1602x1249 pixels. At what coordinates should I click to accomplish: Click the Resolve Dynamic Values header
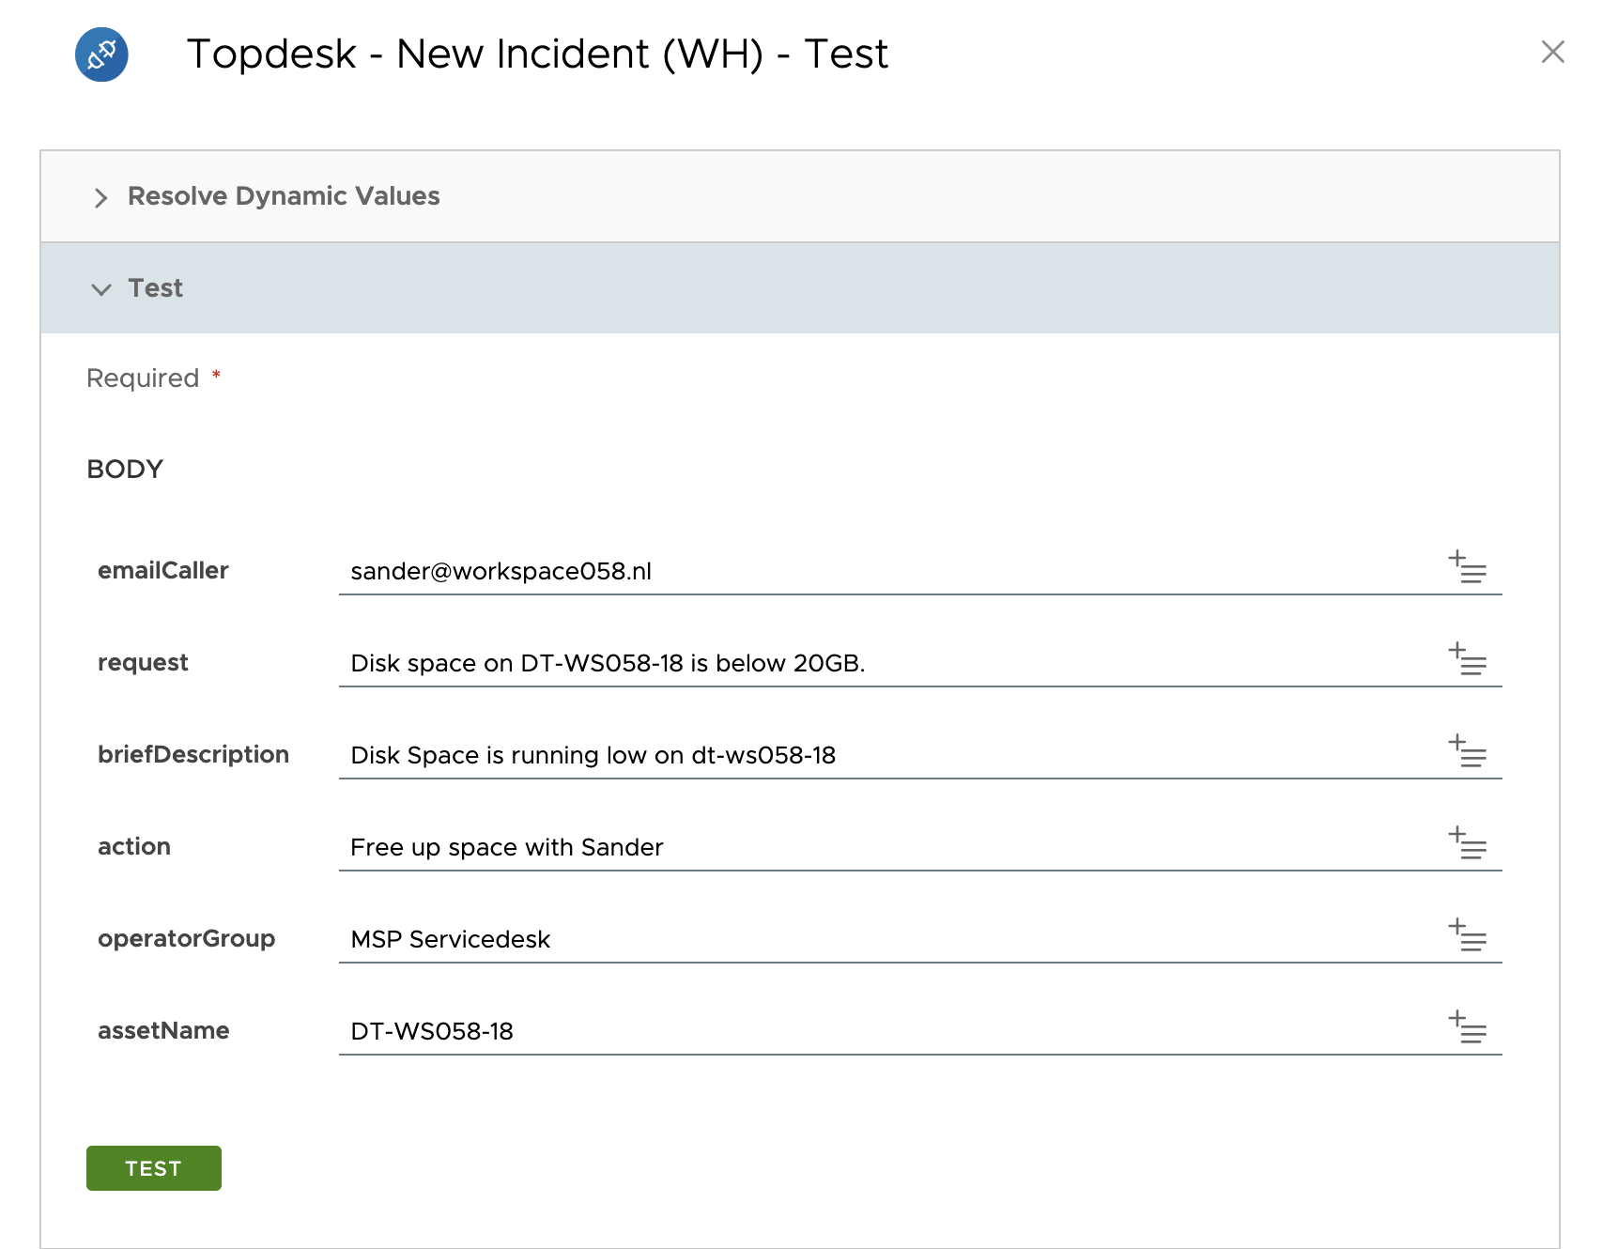(x=284, y=196)
